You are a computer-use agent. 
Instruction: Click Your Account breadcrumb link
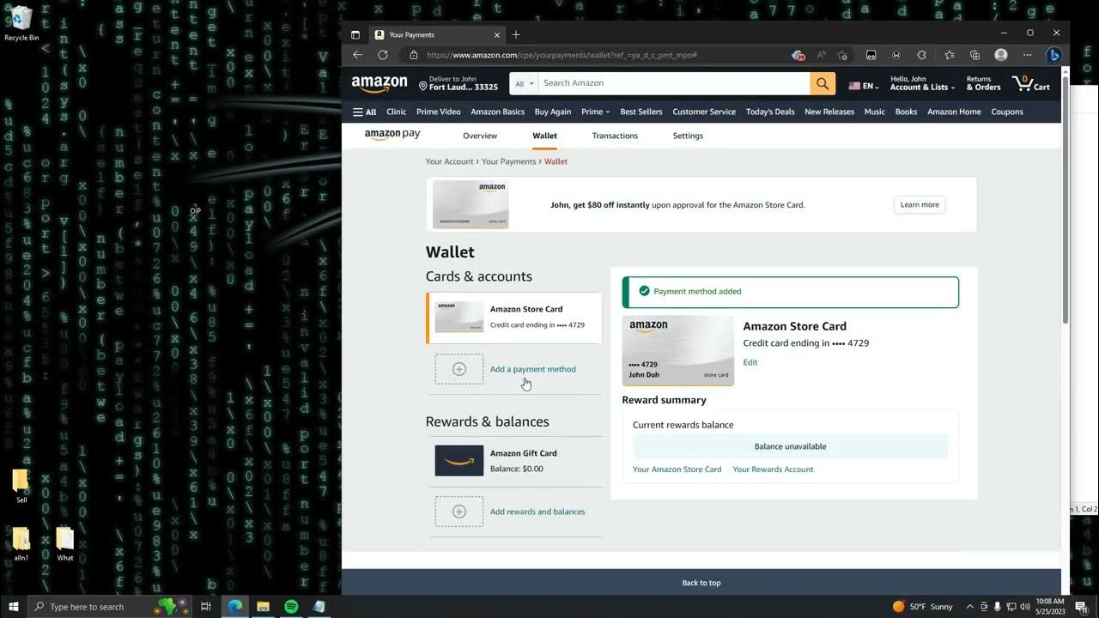pyautogui.click(x=449, y=161)
